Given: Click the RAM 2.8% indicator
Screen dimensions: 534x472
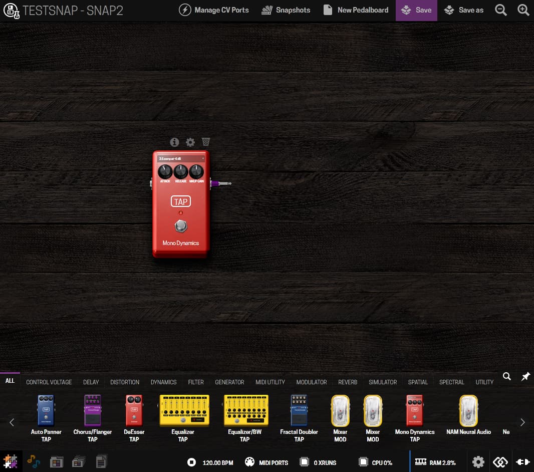Looking at the screenshot, I should click(x=435, y=462).
